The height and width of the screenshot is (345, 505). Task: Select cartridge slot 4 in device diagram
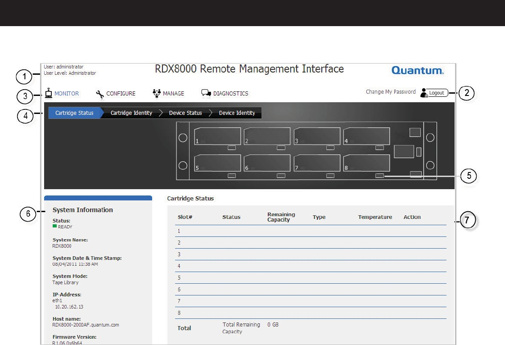(x=366, y=136)
